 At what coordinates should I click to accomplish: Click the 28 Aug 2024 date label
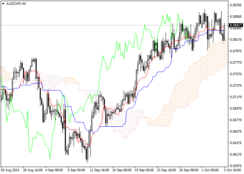(x=10, y=170)
